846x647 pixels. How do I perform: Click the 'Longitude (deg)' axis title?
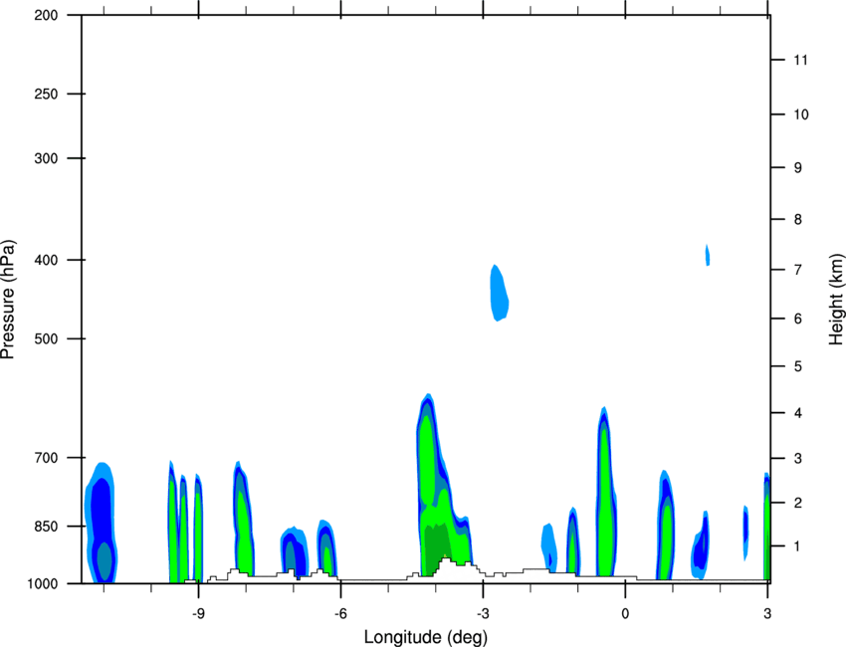coord(426,637)
